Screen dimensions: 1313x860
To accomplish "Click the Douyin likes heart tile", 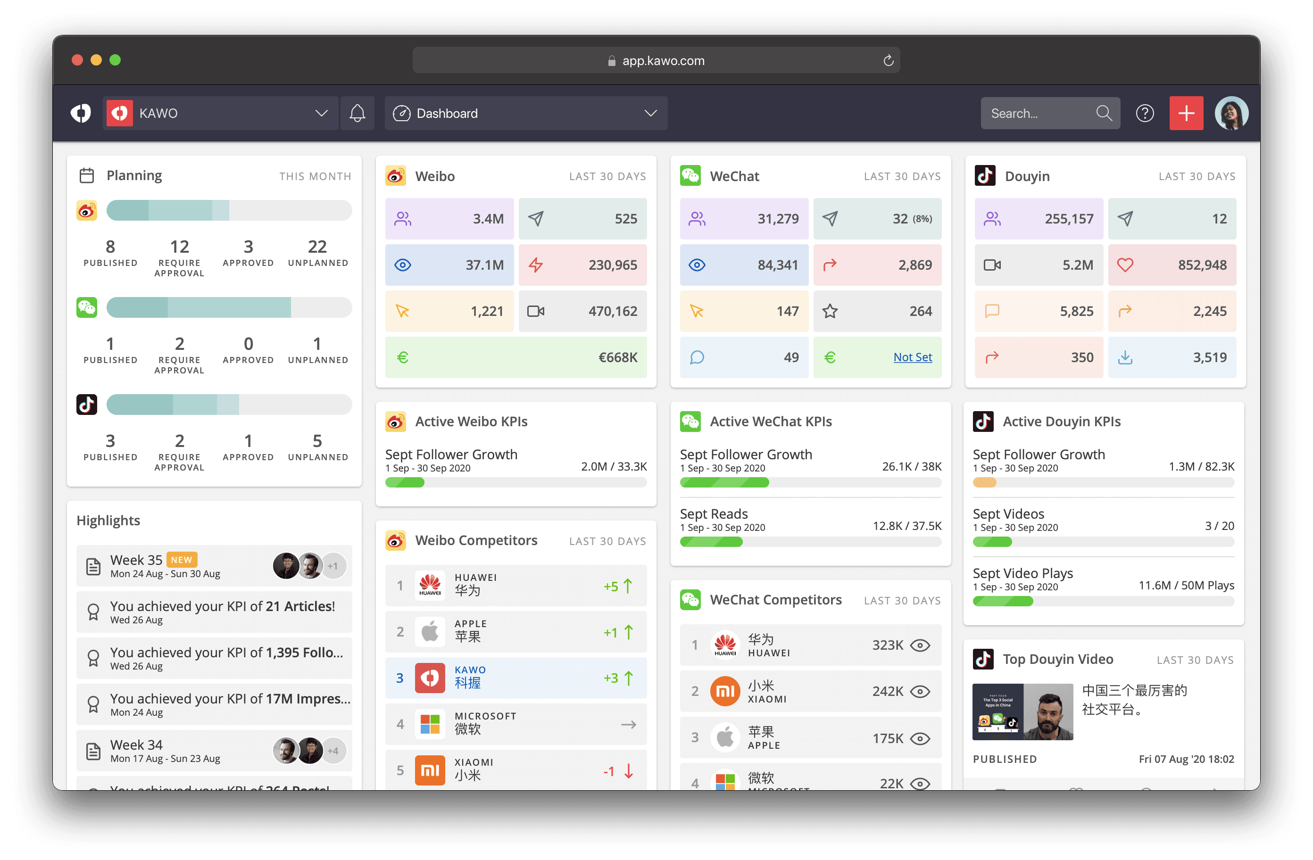I will click(x=1172, y=265).
